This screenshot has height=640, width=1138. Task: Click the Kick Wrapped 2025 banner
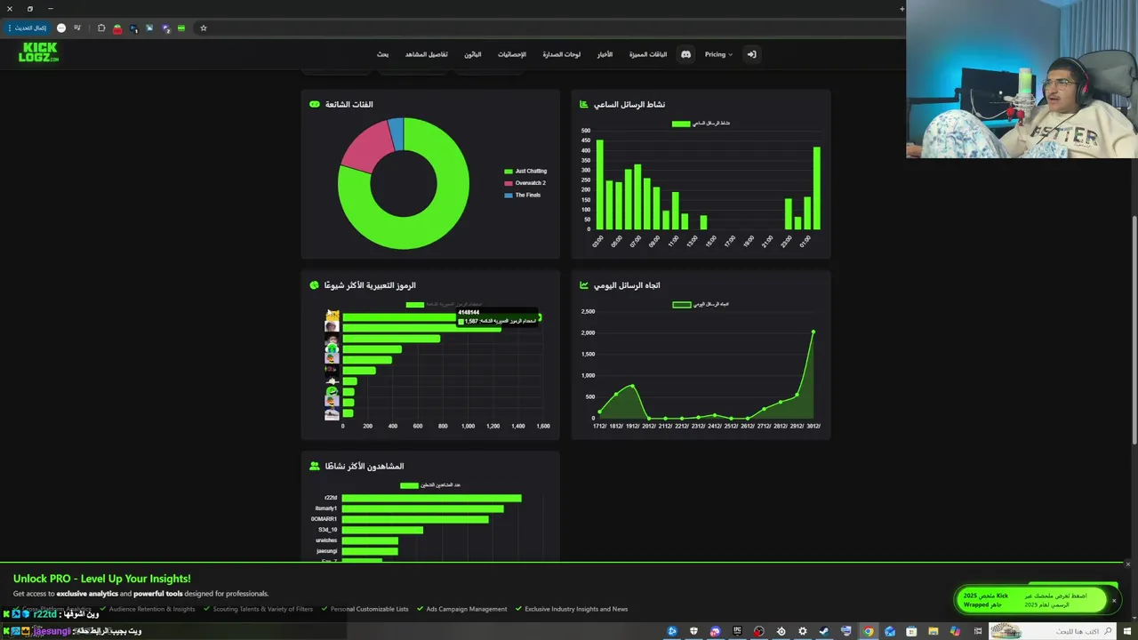(x=1031, y=600)
